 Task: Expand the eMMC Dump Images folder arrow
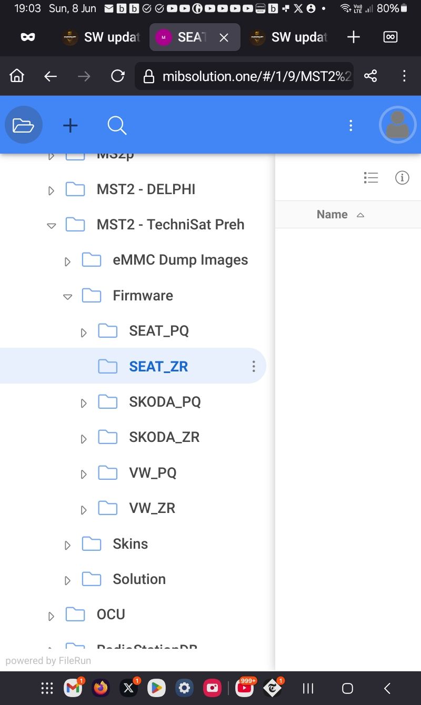(67, 261)
